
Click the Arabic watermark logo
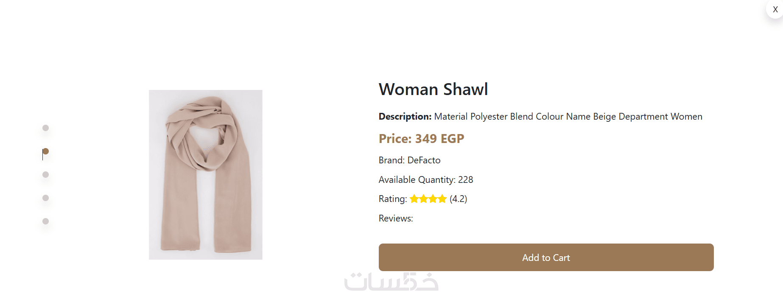(x=391, y=282)
